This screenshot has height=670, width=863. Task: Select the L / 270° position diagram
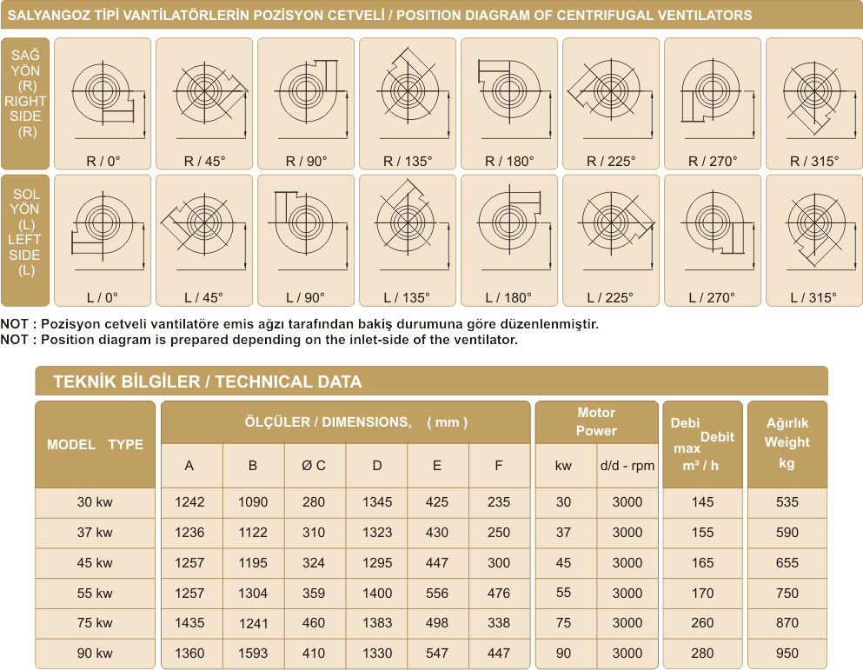click(713, 241)
